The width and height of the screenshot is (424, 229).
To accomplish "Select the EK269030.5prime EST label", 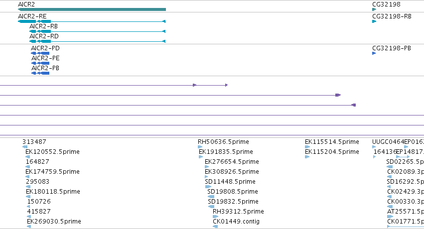I will coord(54,222).
